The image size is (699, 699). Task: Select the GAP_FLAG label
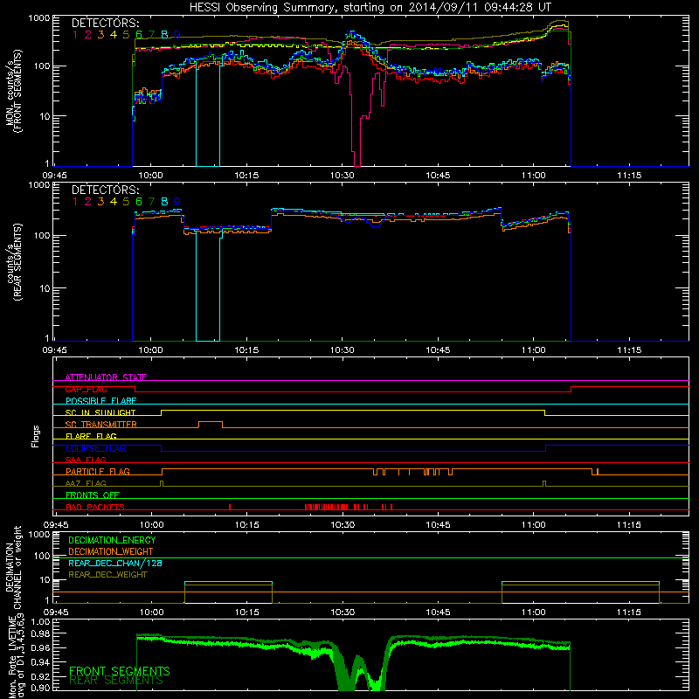86,389
